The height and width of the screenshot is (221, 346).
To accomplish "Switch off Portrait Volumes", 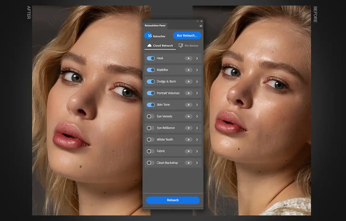I will click(x=151, y=93).
